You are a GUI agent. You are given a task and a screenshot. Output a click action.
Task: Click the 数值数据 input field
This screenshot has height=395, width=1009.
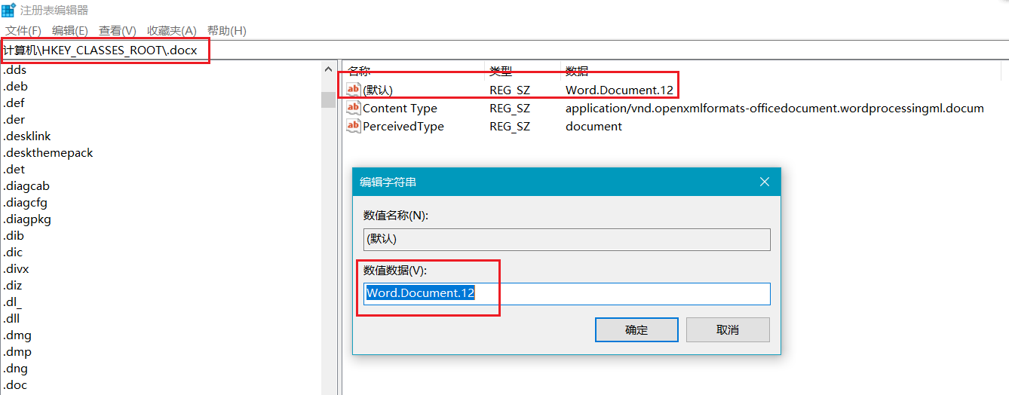(x=566, y=293)
